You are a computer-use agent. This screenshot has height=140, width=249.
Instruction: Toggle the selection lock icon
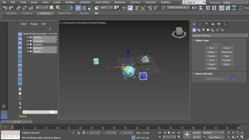click(x=79, y=133)
